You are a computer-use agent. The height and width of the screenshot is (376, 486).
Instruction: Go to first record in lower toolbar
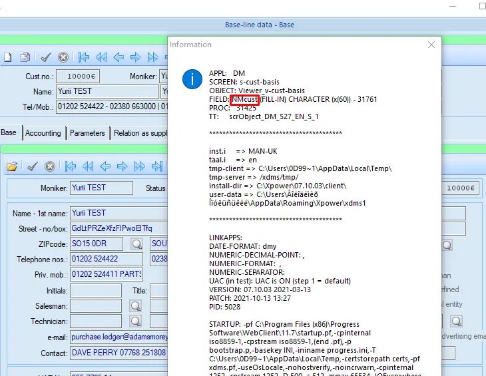click(x=71, y=166)
